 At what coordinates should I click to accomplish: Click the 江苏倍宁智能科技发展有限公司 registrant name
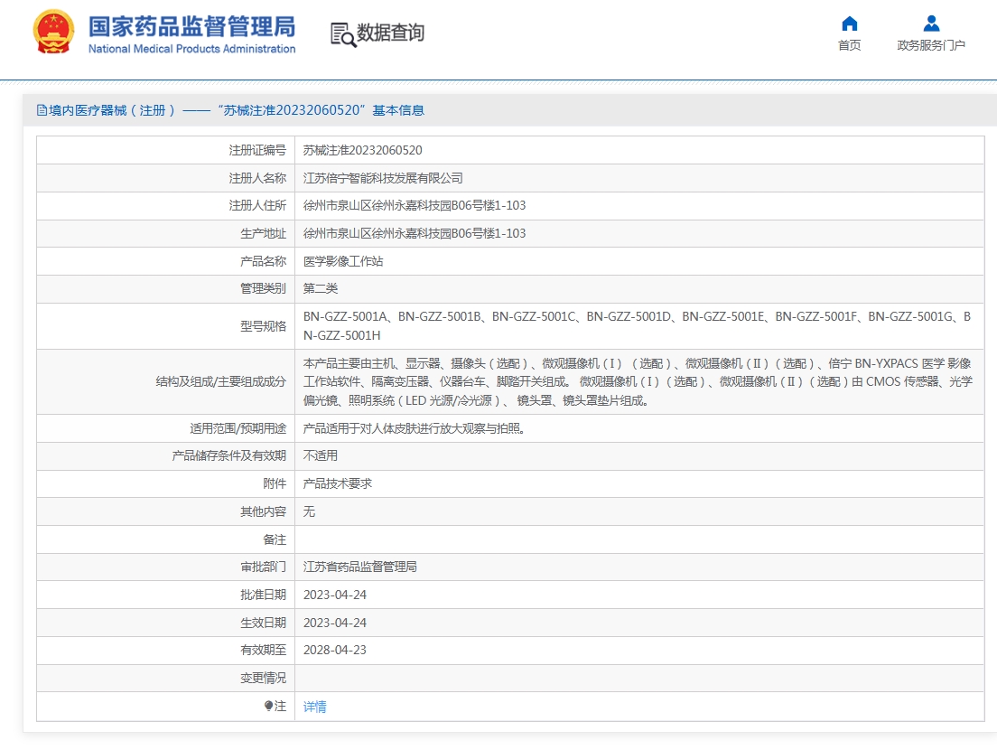[383, 178]
